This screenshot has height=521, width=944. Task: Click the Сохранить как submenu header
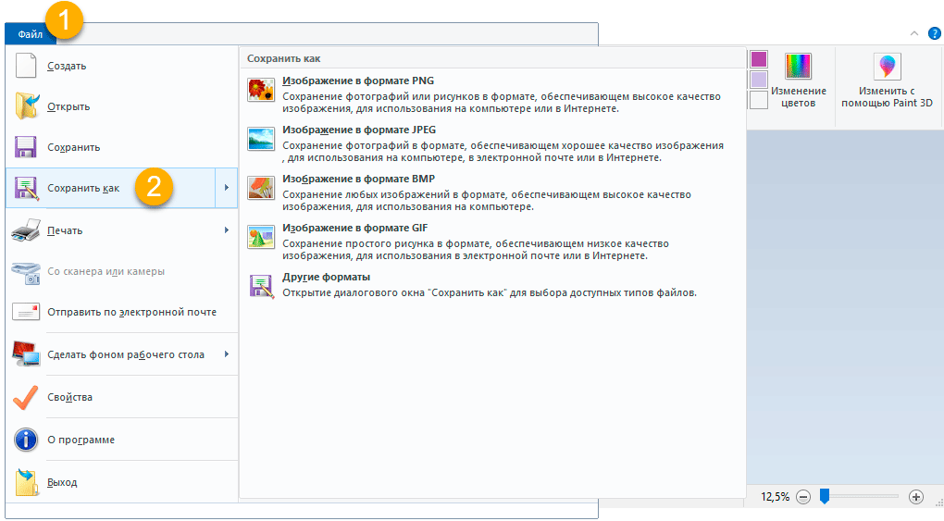(x=283, y=58)
